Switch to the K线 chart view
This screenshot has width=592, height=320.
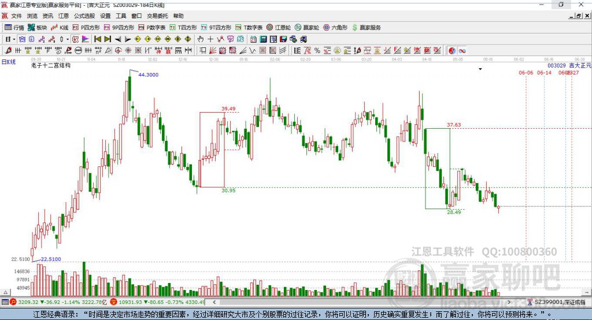coord(60,28)
